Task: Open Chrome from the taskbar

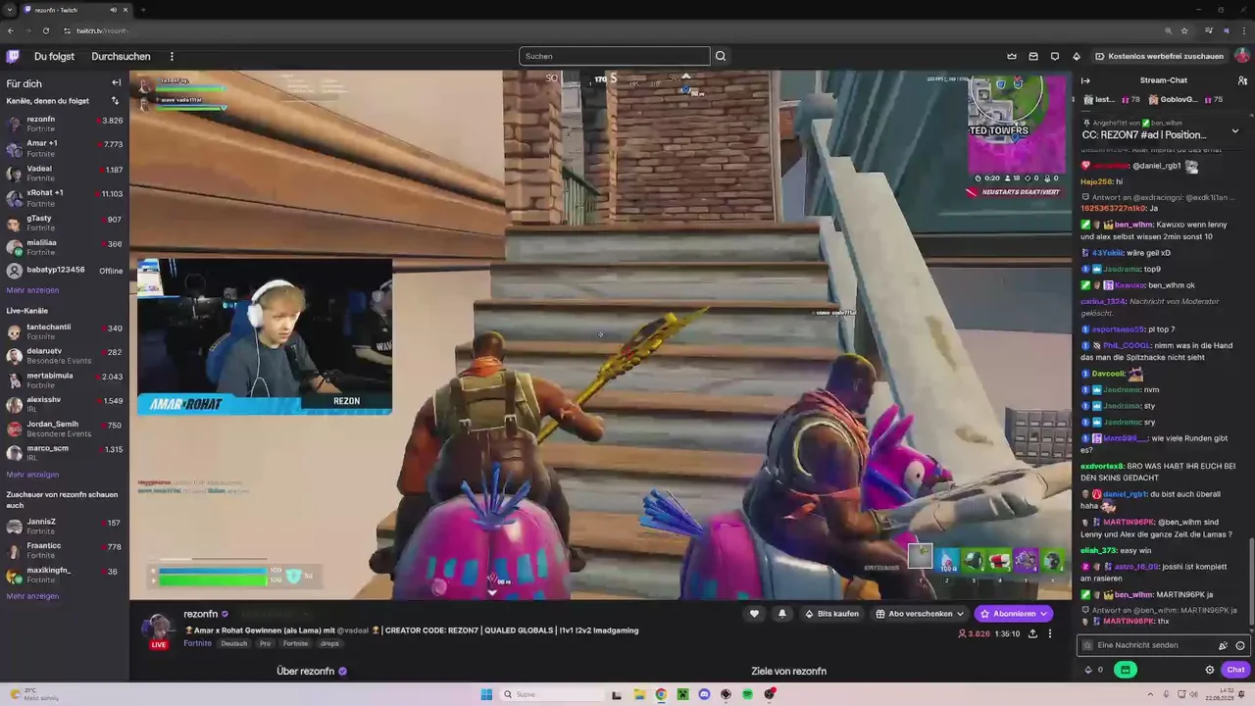Action: pos(661,694)
